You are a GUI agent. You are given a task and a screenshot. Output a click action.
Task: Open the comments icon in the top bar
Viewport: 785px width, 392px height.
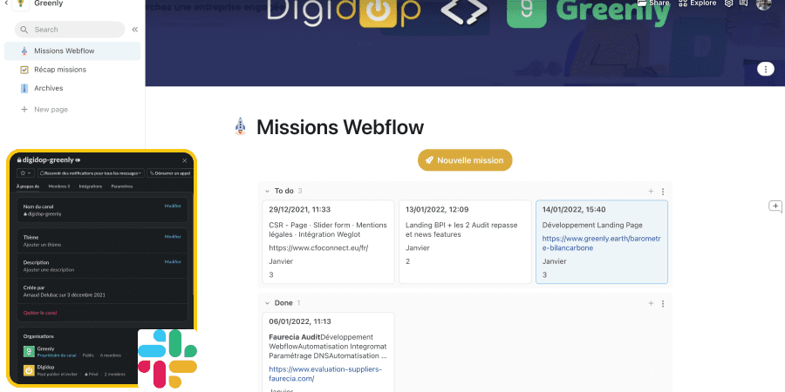point(744,3)
